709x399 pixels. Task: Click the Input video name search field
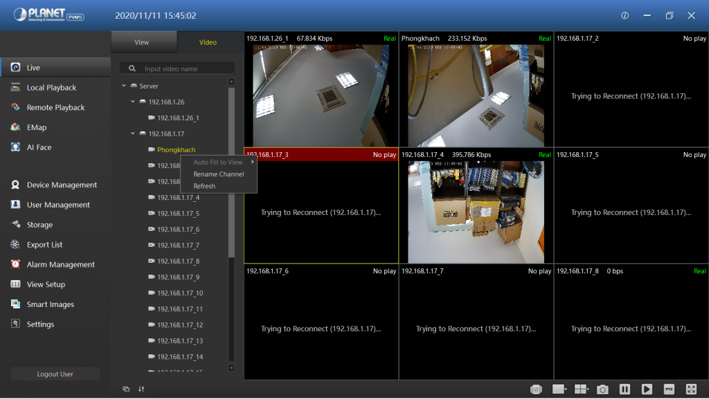coord(177,68)
